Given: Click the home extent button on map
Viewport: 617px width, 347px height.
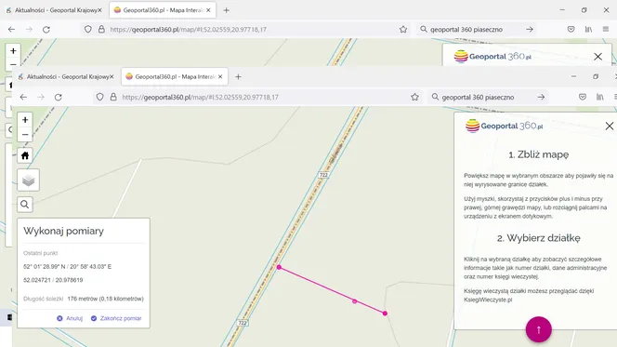Looking at the screenshot, I should click(x=25, y=155).
